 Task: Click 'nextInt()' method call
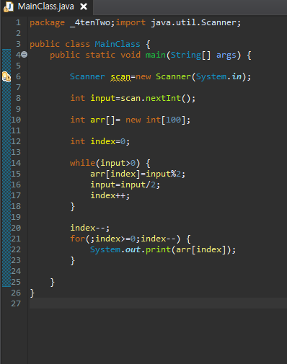tap(168, 98)
